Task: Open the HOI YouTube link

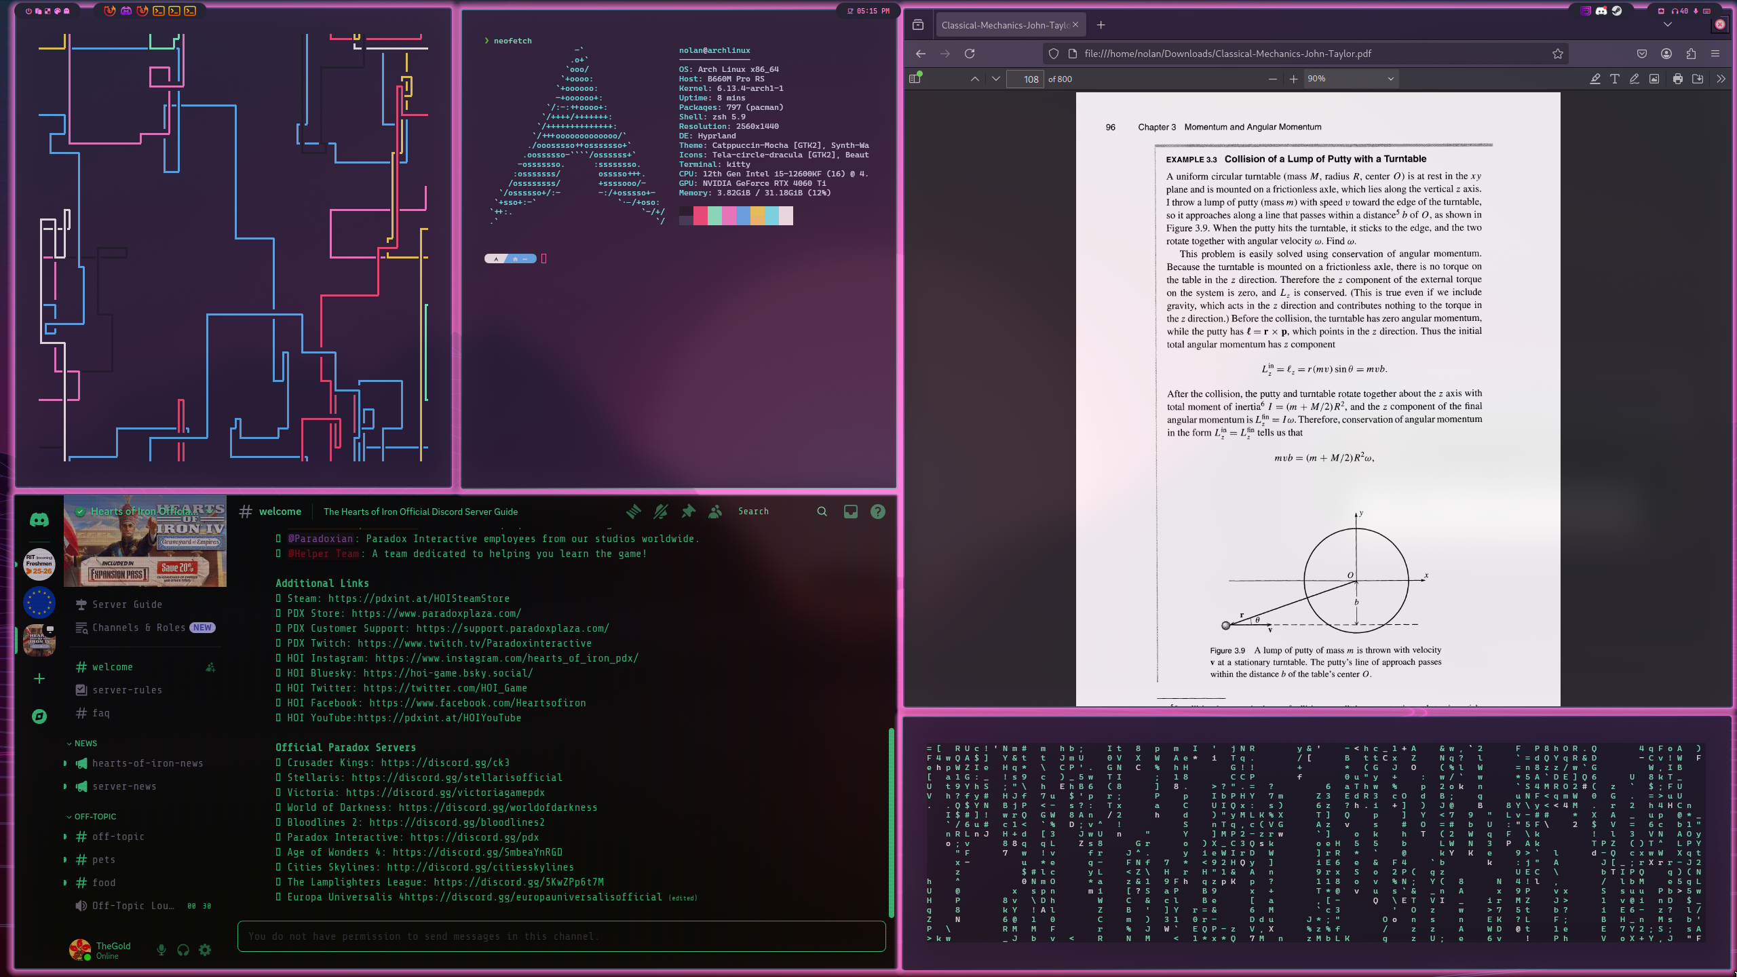Action: [x=440, y=718]
